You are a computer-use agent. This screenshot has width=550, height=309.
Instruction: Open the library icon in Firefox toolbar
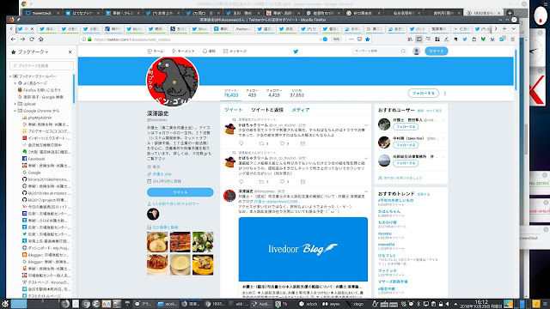tap(410, 39)
